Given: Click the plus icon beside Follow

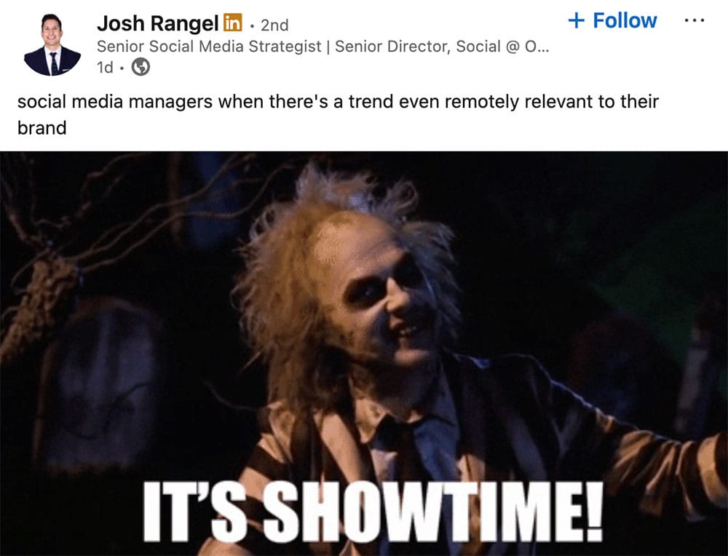Looking at the screenshot, I should 576,20.
